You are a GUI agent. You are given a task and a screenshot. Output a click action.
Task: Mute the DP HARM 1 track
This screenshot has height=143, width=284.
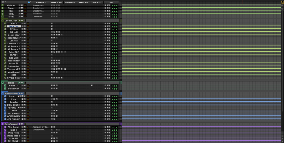pos(25,138)
